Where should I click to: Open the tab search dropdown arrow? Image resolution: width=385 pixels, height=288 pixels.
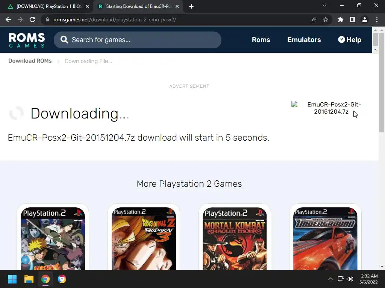324,5
